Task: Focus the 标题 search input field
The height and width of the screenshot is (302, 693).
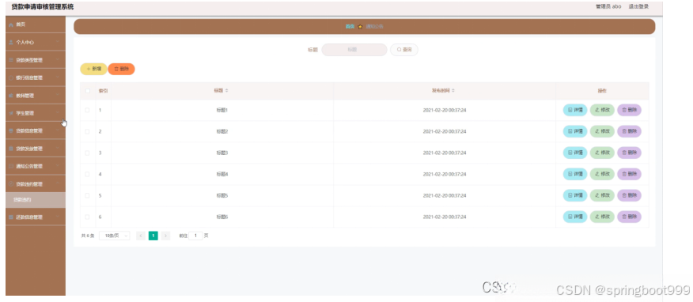Action: (x=354, y=50)
